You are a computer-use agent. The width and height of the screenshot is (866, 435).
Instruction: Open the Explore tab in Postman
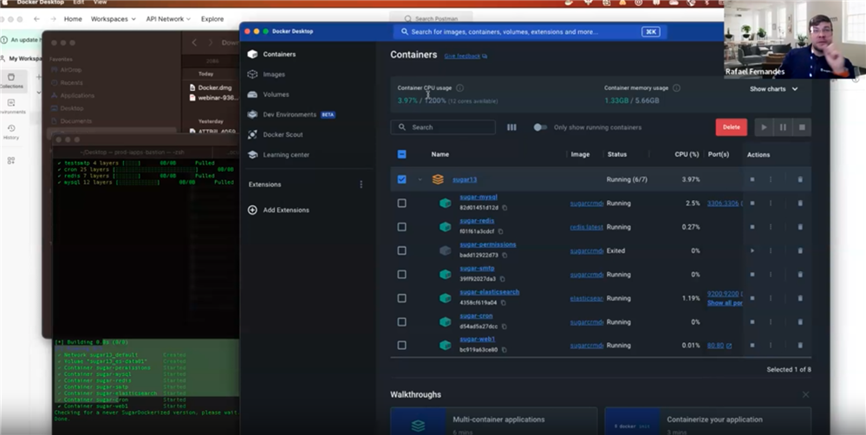tap(212, 18)
